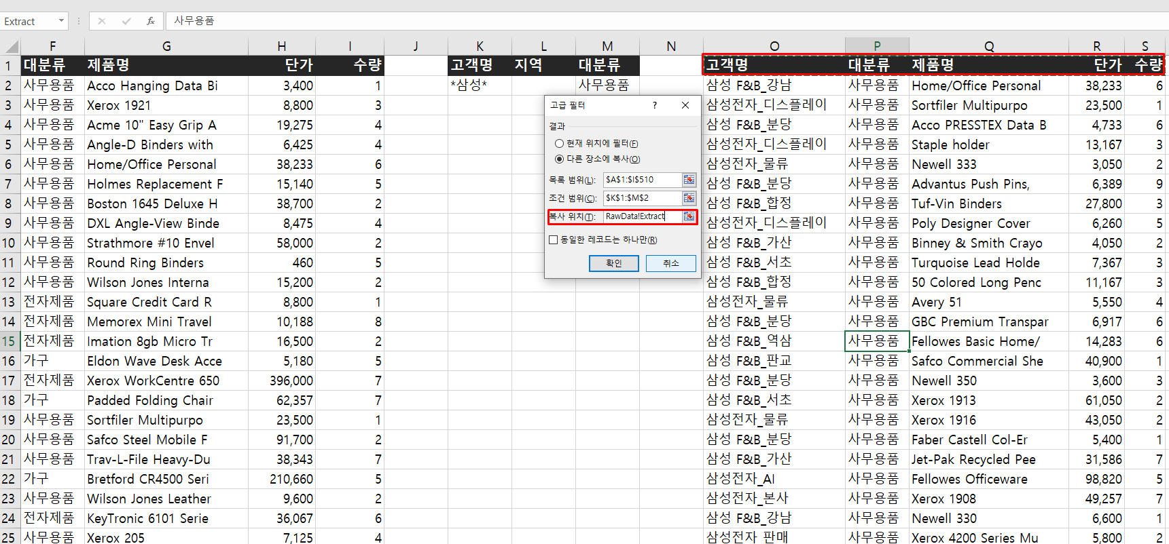
Task: Click cell 가구 in row 22
Action: (x=53, y=479)
